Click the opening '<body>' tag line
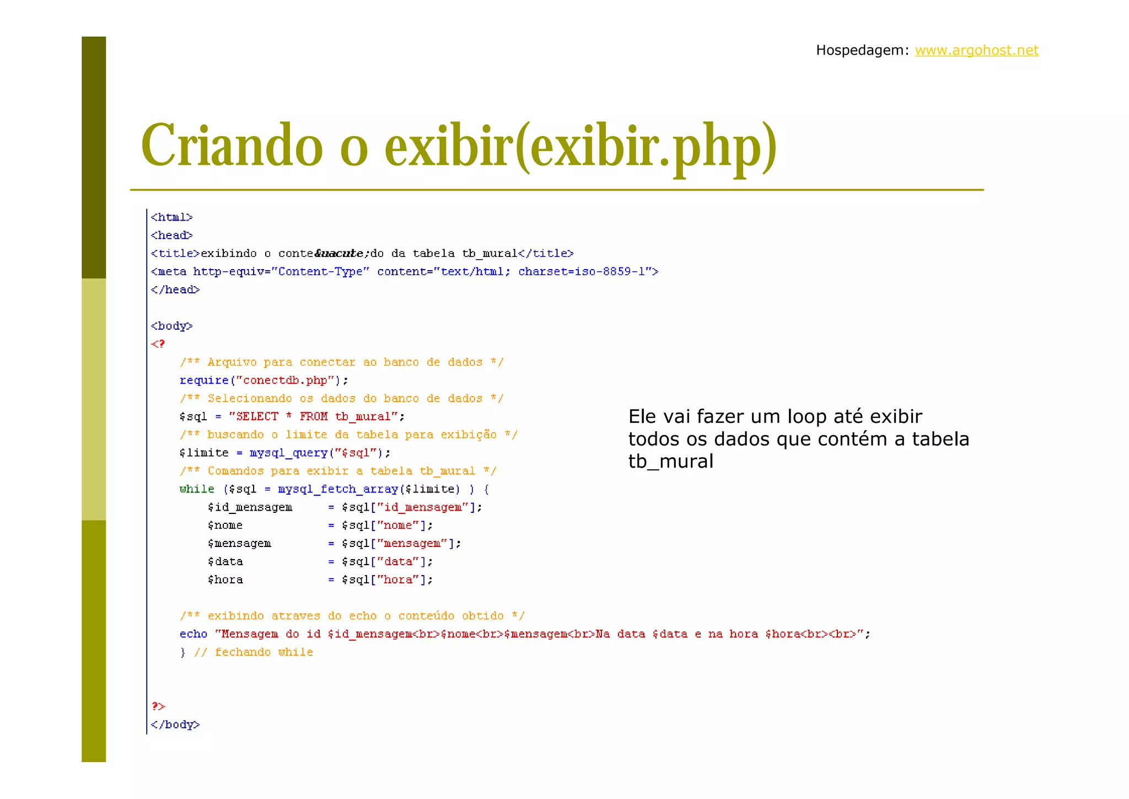Viewport: 1129px width, 799px height. pos(171,326)
